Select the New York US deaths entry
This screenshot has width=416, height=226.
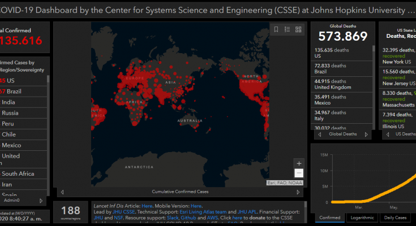pos(397,56)
